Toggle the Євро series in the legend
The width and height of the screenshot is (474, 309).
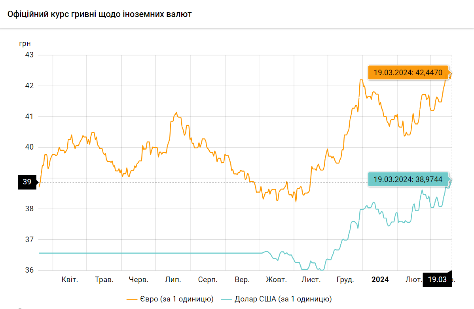tap(176, 299)
